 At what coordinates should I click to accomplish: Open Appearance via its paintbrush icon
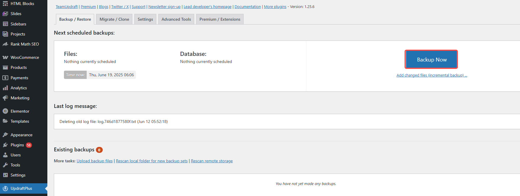(5, 135)
